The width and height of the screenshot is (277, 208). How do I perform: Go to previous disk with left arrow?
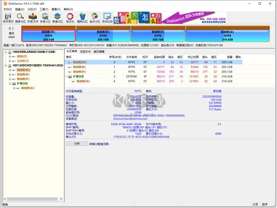(9, 29)
